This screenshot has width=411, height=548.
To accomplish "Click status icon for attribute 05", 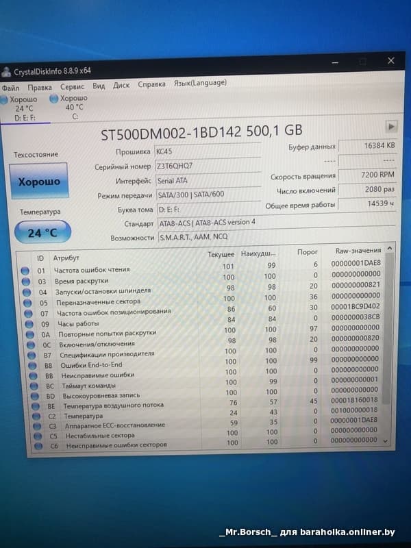I will [27, 303].
